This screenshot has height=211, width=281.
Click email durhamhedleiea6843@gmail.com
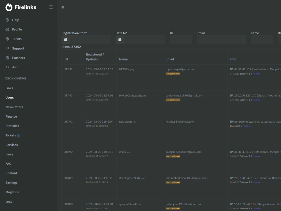[186, 178]
